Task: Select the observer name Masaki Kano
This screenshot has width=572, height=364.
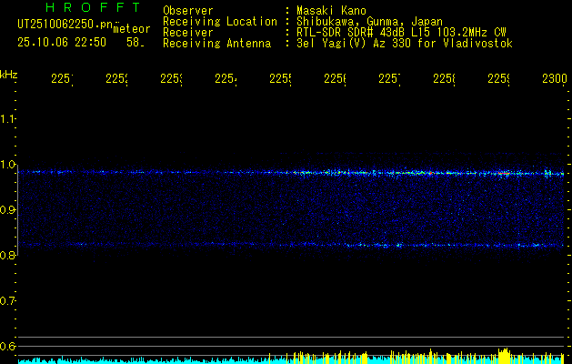Action: click(x=331, y=11)
